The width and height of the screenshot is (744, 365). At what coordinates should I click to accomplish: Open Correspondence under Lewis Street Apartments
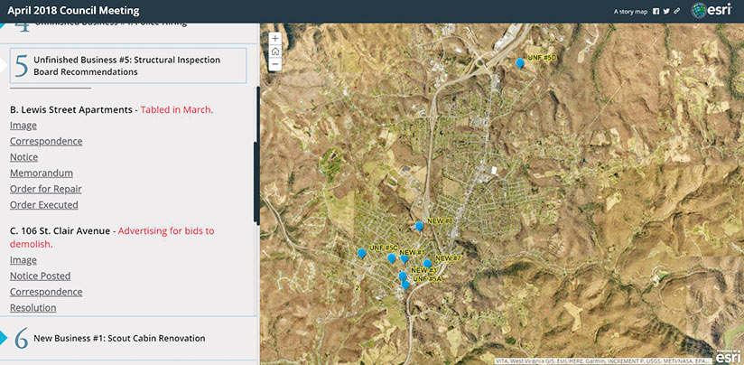pyautogui.click(x=46, y=142)
